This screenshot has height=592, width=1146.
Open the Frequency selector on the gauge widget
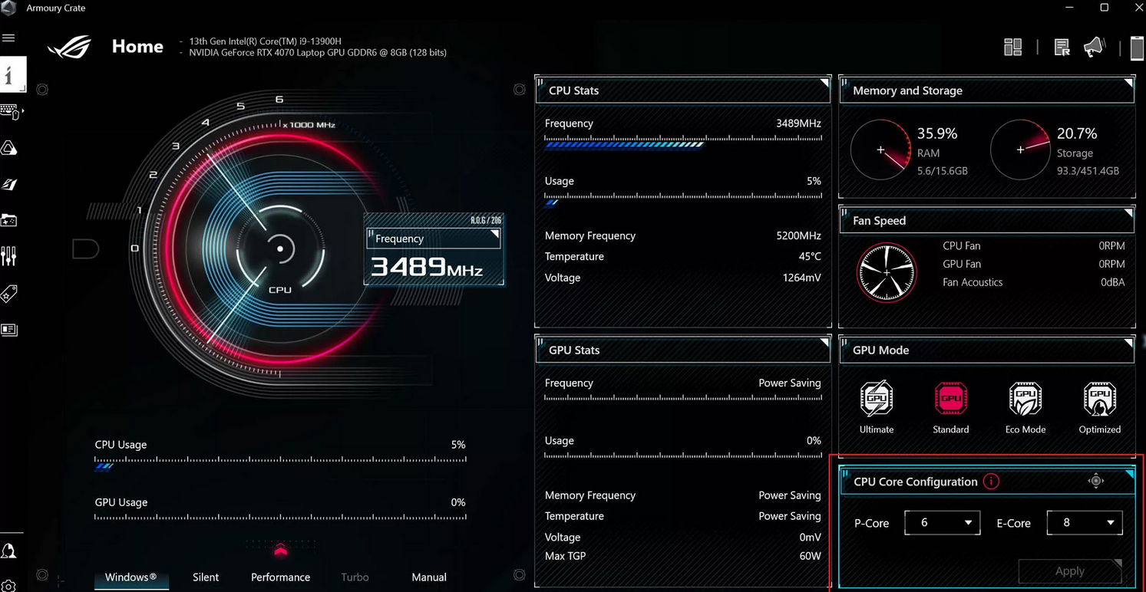point(434,238)
